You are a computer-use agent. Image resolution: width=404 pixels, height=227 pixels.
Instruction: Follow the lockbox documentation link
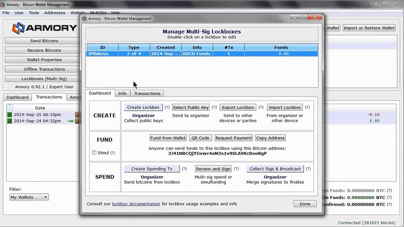coord(136,204)
